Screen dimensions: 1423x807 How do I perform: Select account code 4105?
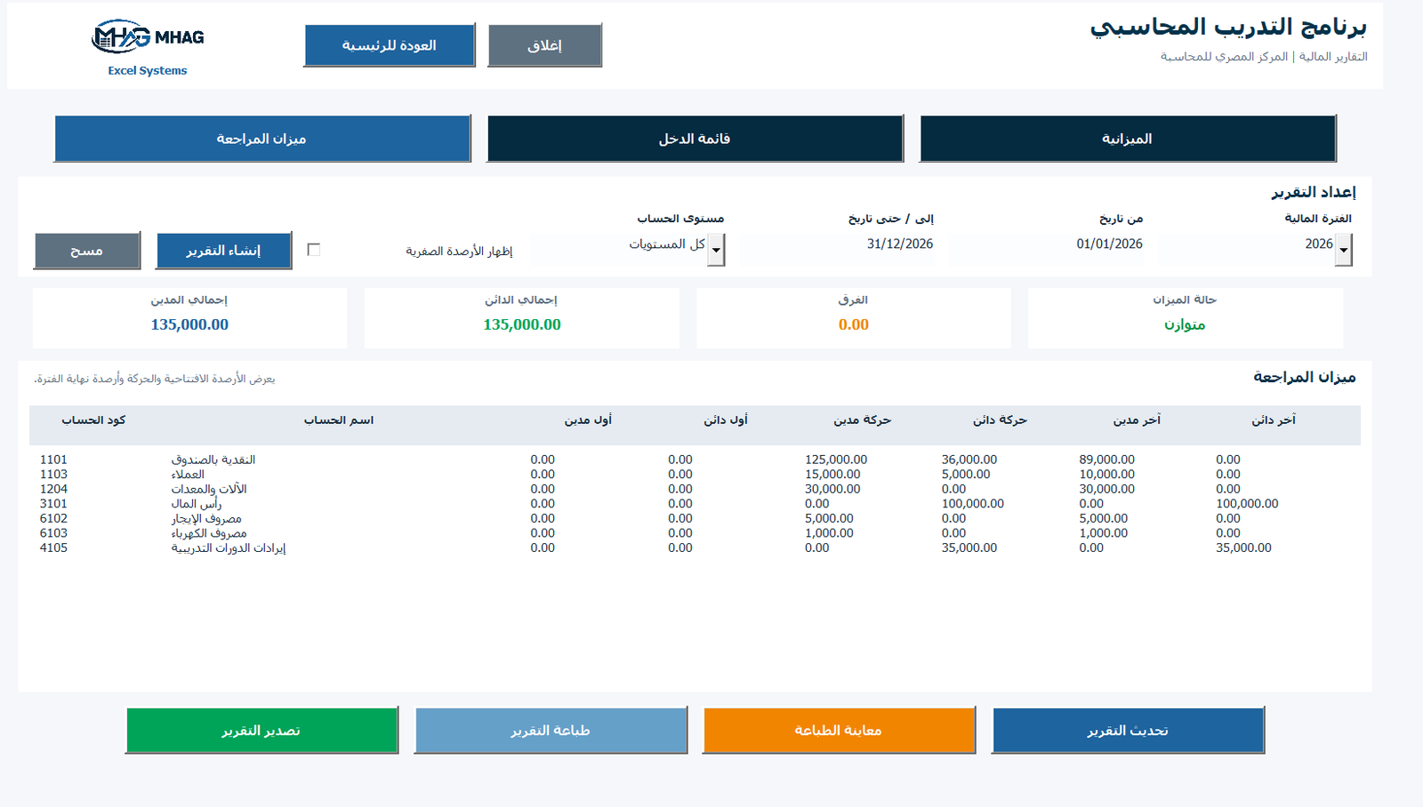[53, 547]
